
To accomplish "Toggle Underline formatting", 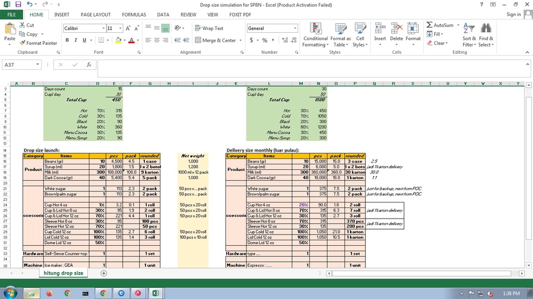I will pyautogui.click(x=84, y=40).
